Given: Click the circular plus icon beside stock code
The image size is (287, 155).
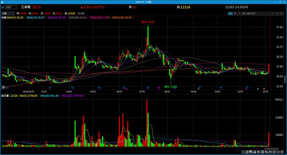Looking at the screenshot, I should pyautogui.click(x=3, y=7).
